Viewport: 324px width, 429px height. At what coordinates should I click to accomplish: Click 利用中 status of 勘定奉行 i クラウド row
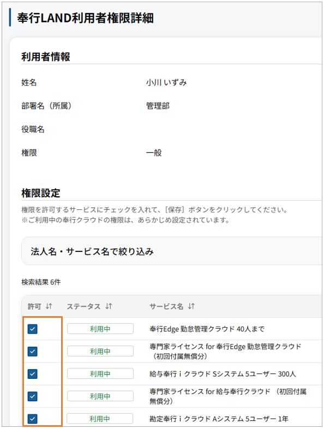pyautogui.click(x=100, y=419)
